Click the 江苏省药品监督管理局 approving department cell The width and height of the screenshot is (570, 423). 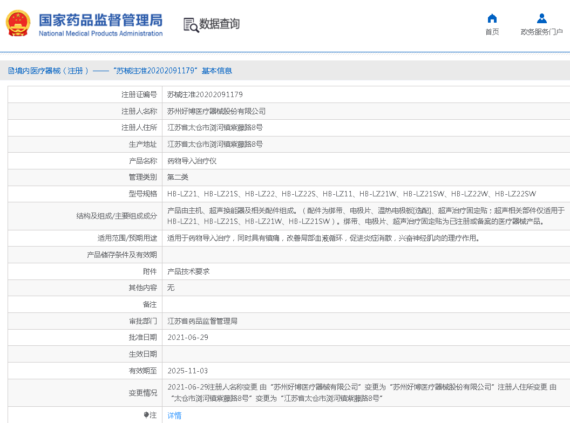(202, 321)
